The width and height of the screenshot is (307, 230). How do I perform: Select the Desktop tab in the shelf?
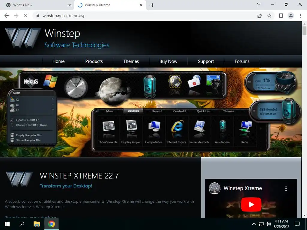pos(133,111)
